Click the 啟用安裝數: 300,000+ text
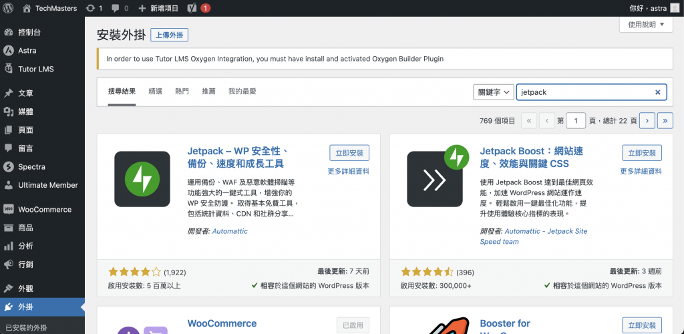Image resolution: width=684 pixels, height=334 pixels. (x=436, y=286)
